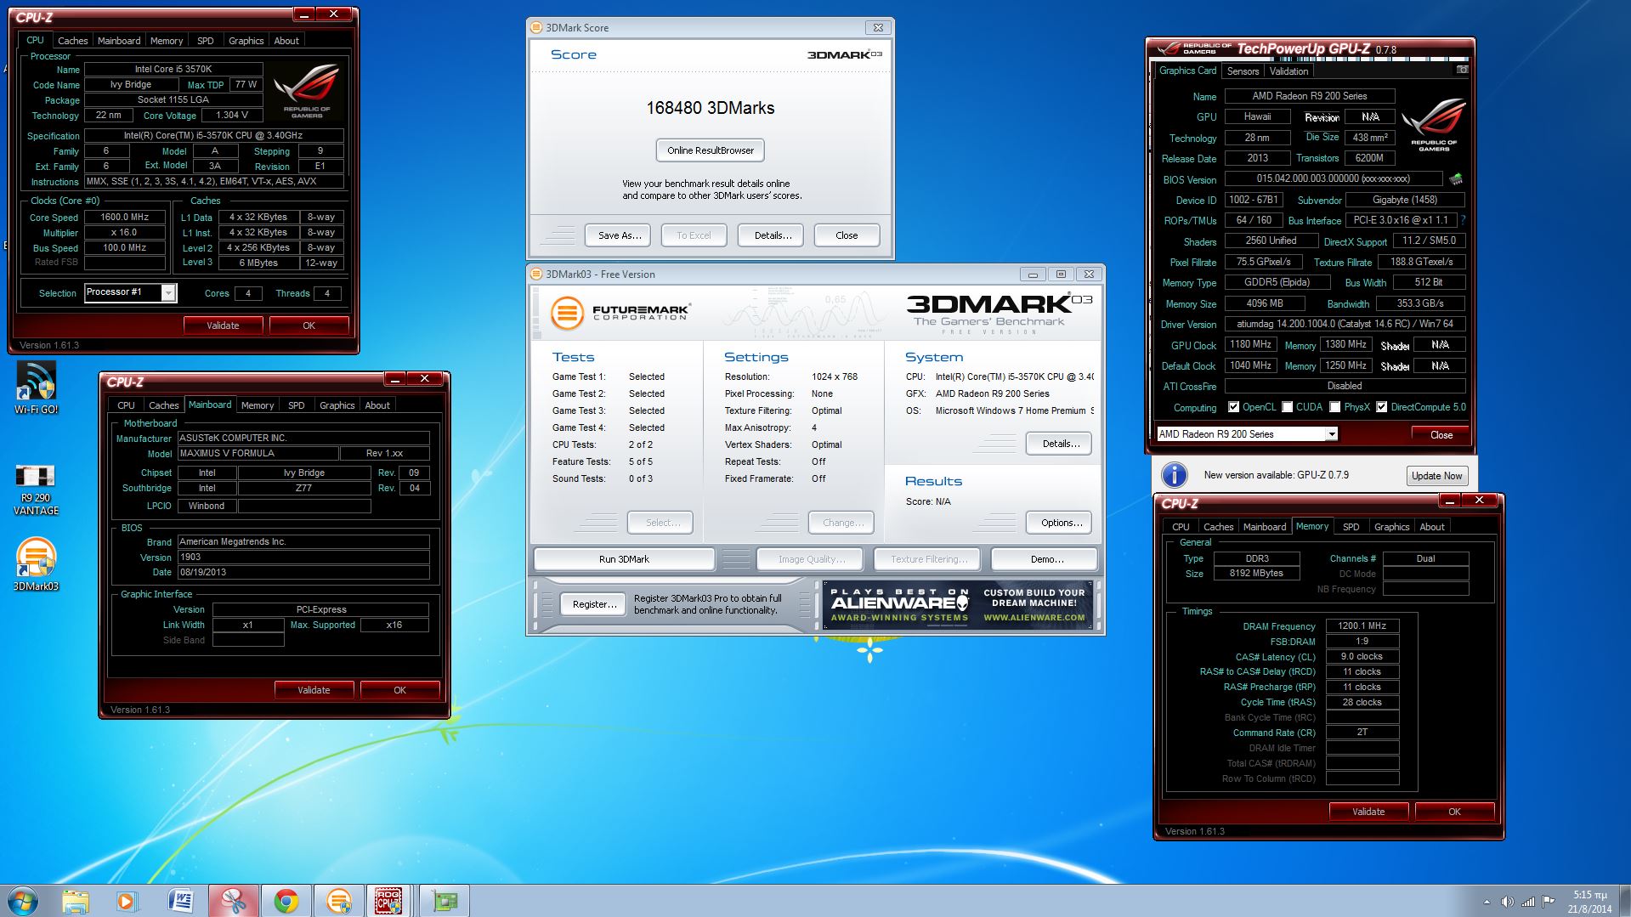
Task: Select the Validation tab in GPU-Z
Action: (x=1288, y=71)
